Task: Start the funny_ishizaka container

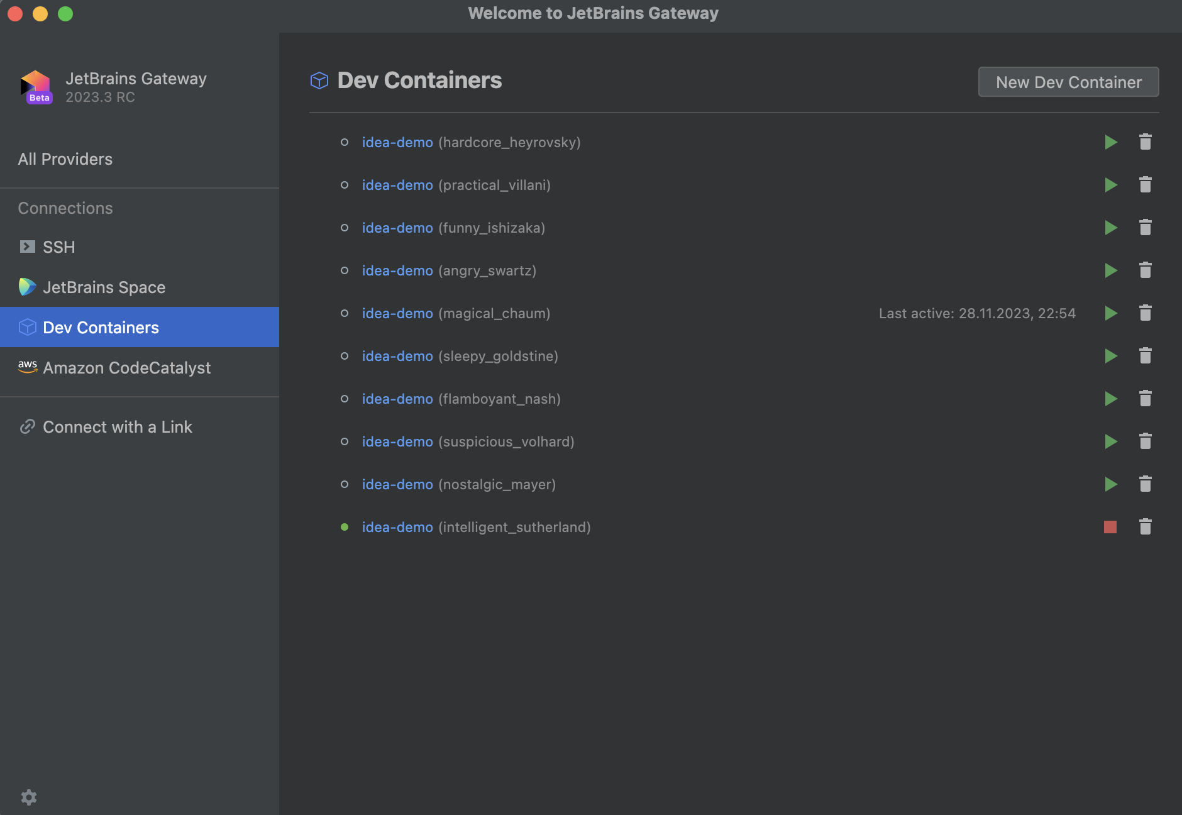Action: (x=1111, y=228)
